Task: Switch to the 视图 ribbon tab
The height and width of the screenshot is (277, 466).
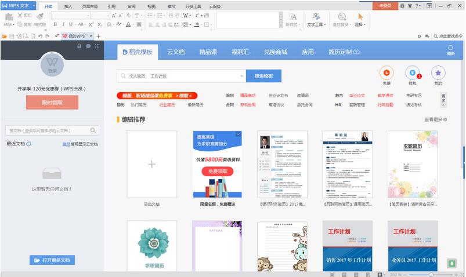Action: (x=151, y=6)
